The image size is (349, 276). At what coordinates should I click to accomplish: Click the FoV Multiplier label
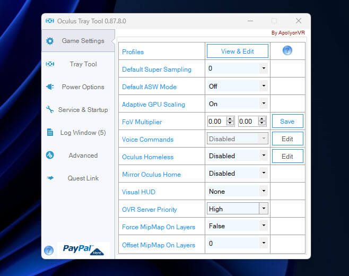click(x=142, y=122)
